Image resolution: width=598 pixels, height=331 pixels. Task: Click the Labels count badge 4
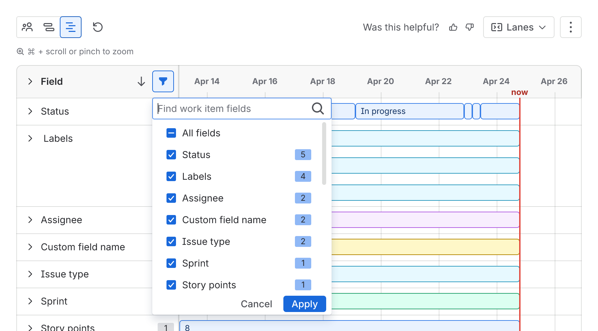[x=303, y=176]
